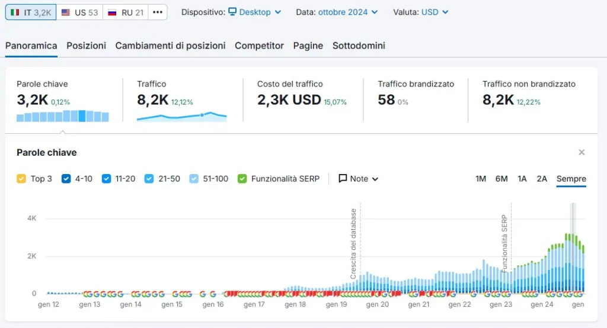Toggle the Top 3 checkbox
The image size is (607, 328).
(x=21, y=179)
